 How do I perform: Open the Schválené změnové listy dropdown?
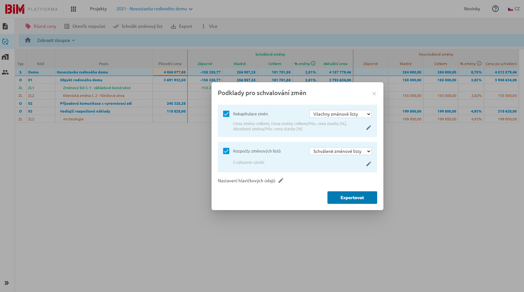tap(340, 151)
